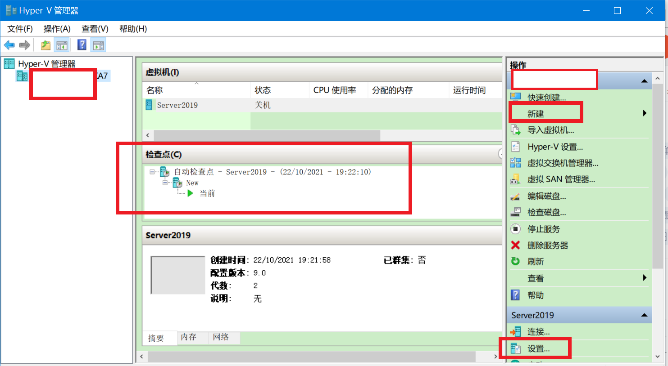
Task: Click the green 当前 arrow icon
Action: [191, 193]
